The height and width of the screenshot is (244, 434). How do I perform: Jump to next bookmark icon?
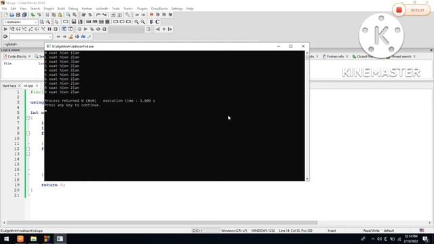(x=164, y=15)
